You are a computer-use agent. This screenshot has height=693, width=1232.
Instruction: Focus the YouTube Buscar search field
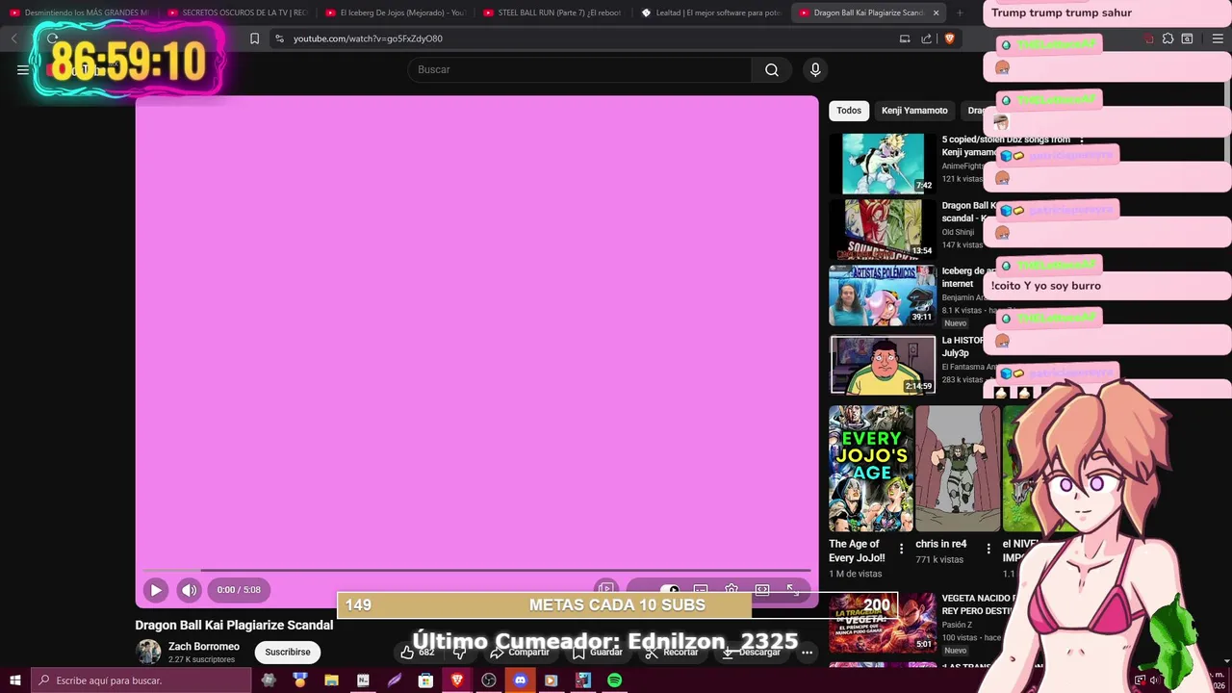[579, 69]
